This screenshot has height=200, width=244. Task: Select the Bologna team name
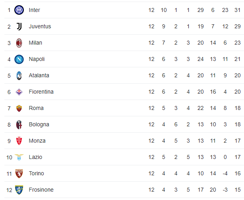click(x=39, y=124)
